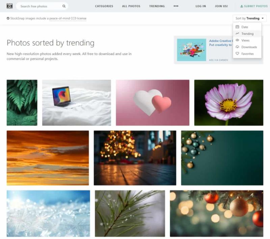Viewport: 270px width, 239px height.
Task: Open the three-dots more menu
Action: coord(176,6)
